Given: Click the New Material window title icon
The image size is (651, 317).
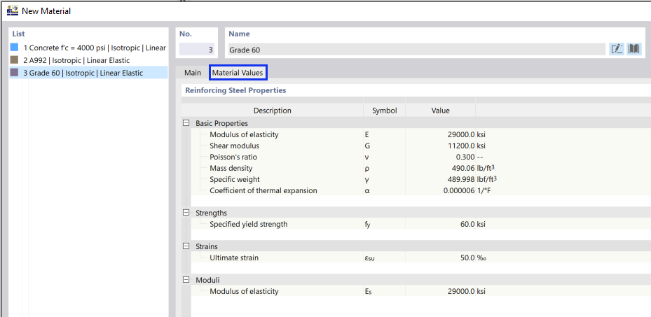Looking at the screenshot, I should click(12, 10).
